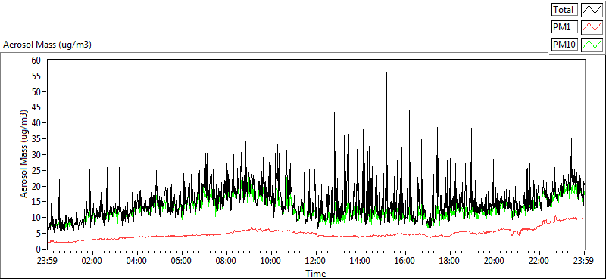Select the ending 23:59 time-axis value

(x=584, y=261)
